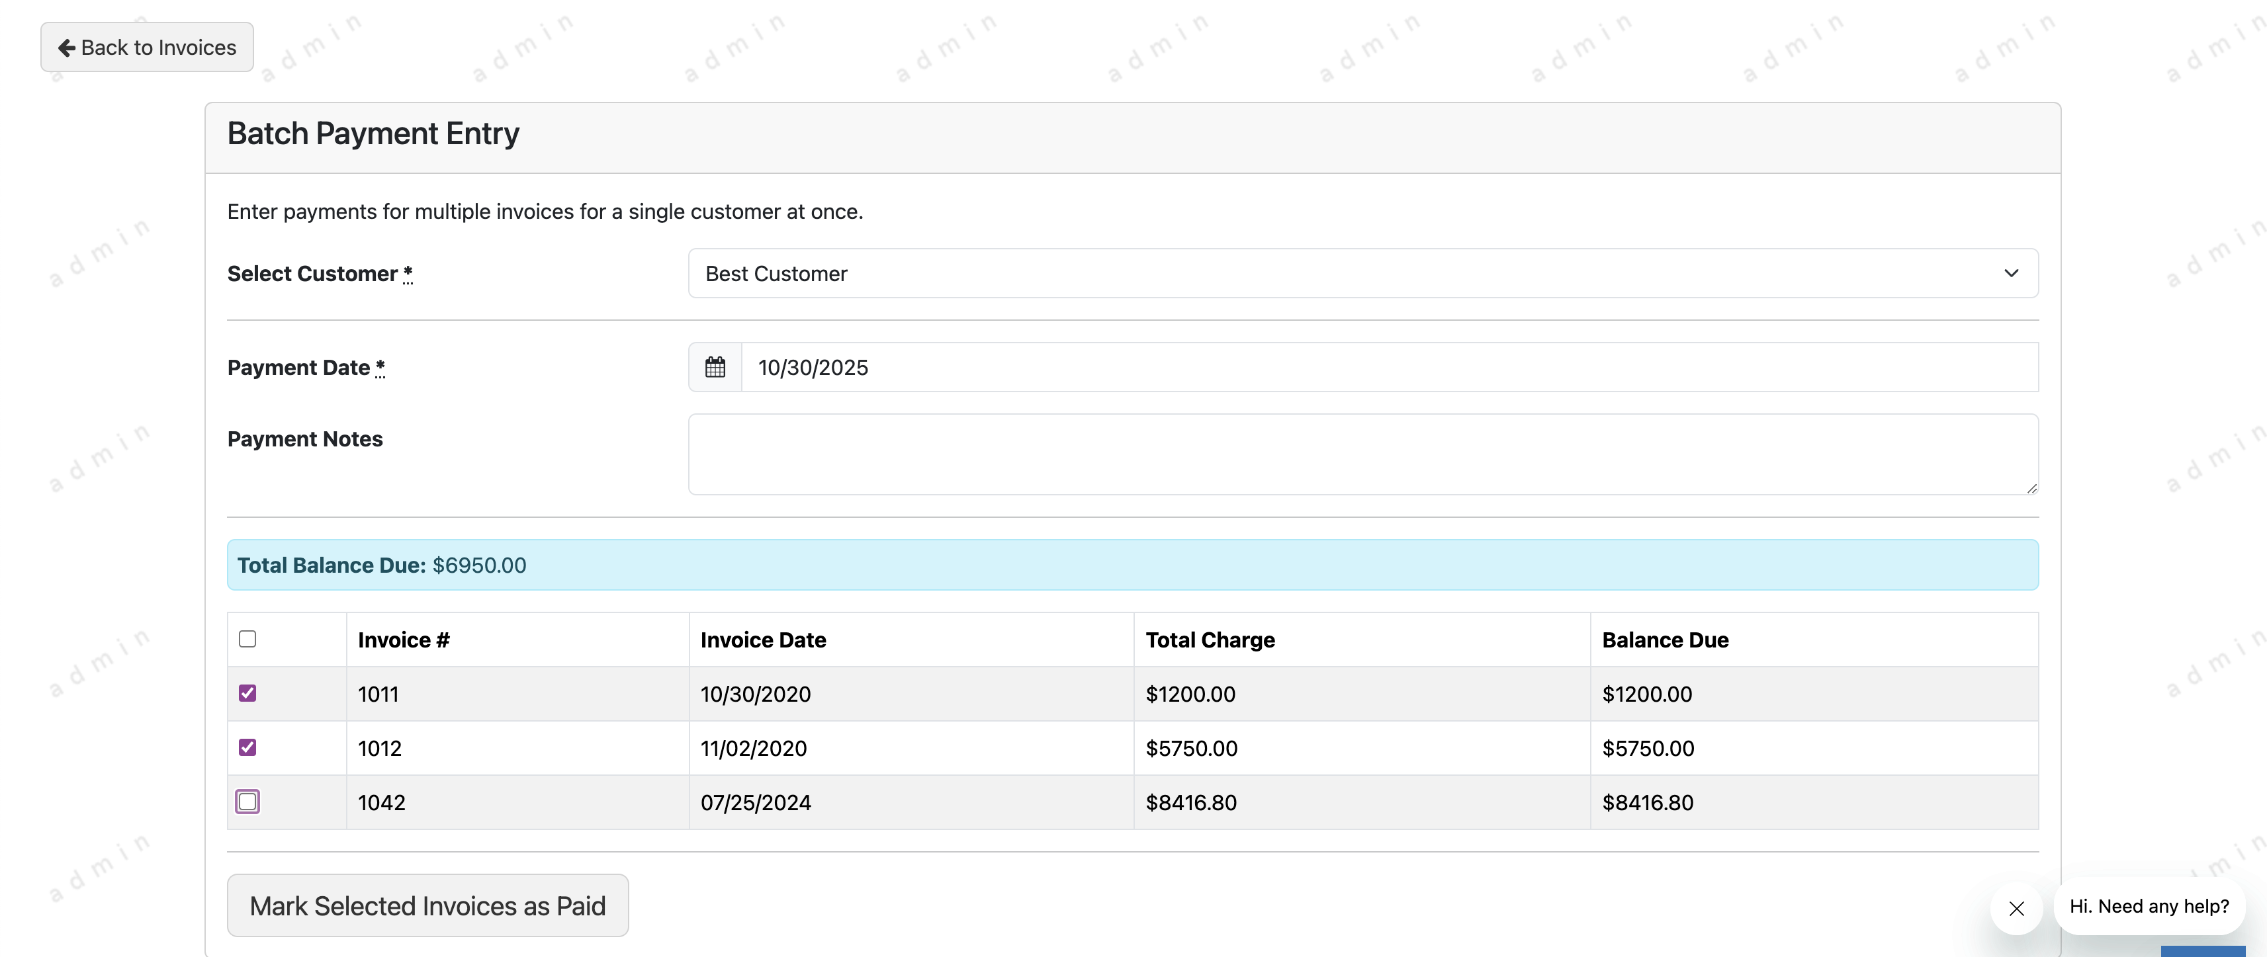Open the 'Hi. Need any help?' chat
This screenshot has width=2267, height=957.
[2148, 906]
